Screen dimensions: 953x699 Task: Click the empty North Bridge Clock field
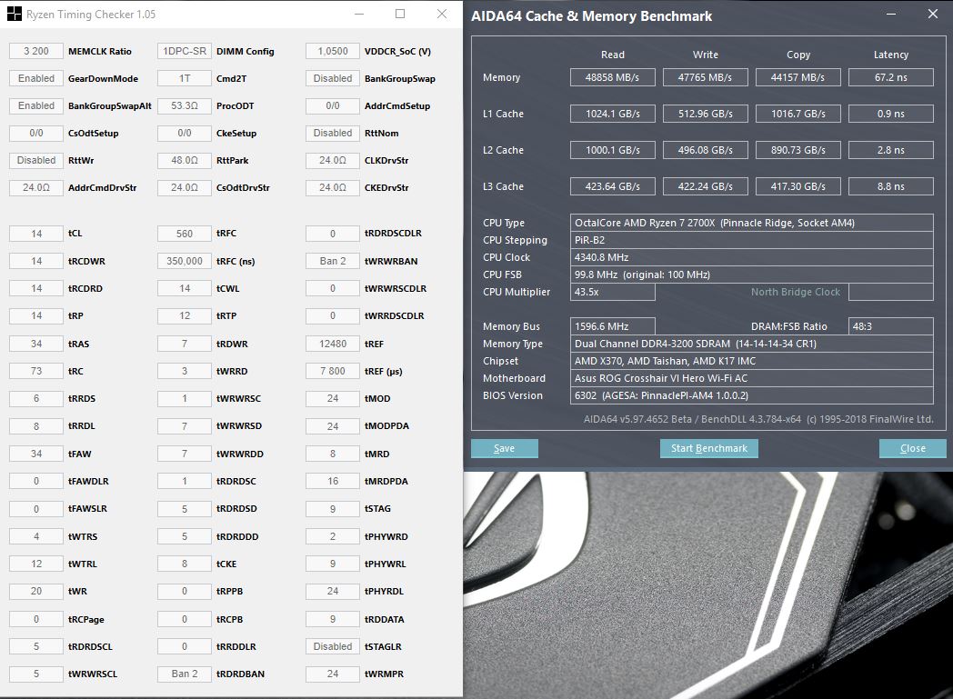click(x=891, y=292)
